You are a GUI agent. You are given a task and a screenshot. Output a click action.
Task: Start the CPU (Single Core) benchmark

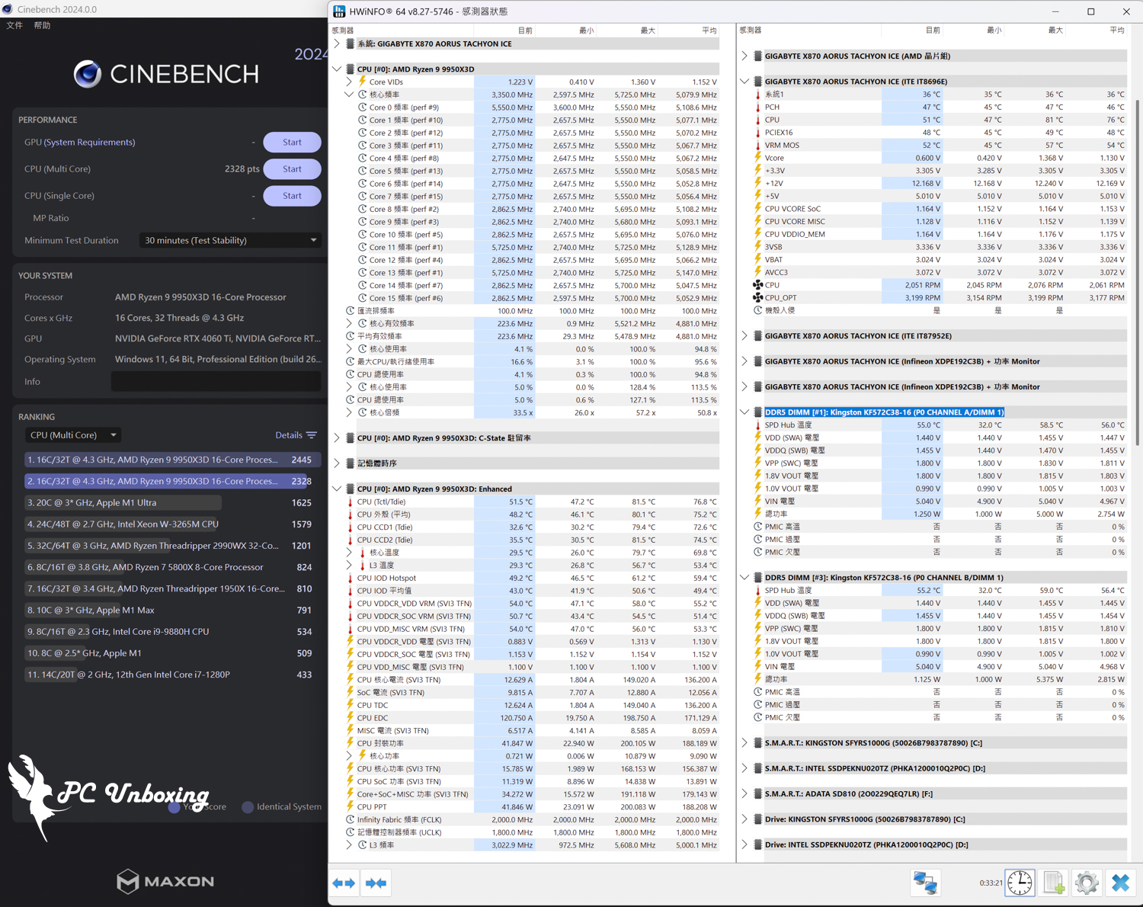(x=292, y=196)
